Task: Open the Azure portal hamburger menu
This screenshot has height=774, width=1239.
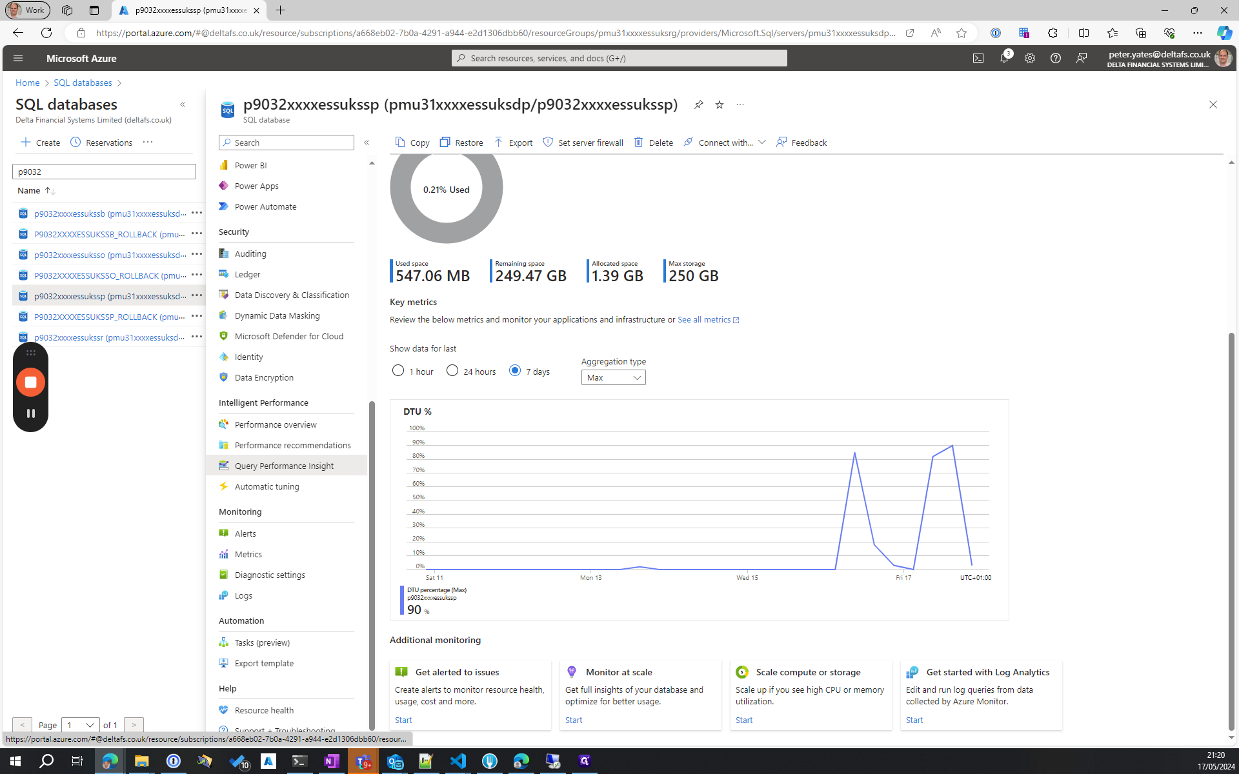Action: [18, 58]
